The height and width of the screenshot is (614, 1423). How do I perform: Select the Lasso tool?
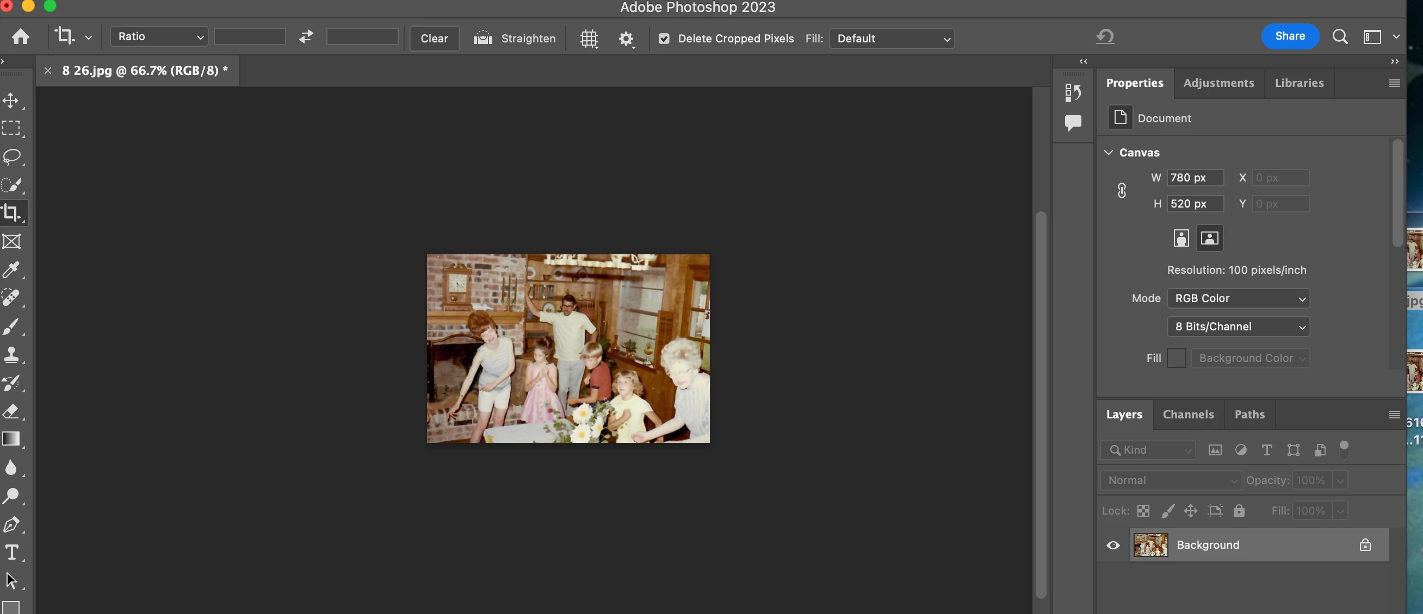pyautogui.click(x=11, y=156)
